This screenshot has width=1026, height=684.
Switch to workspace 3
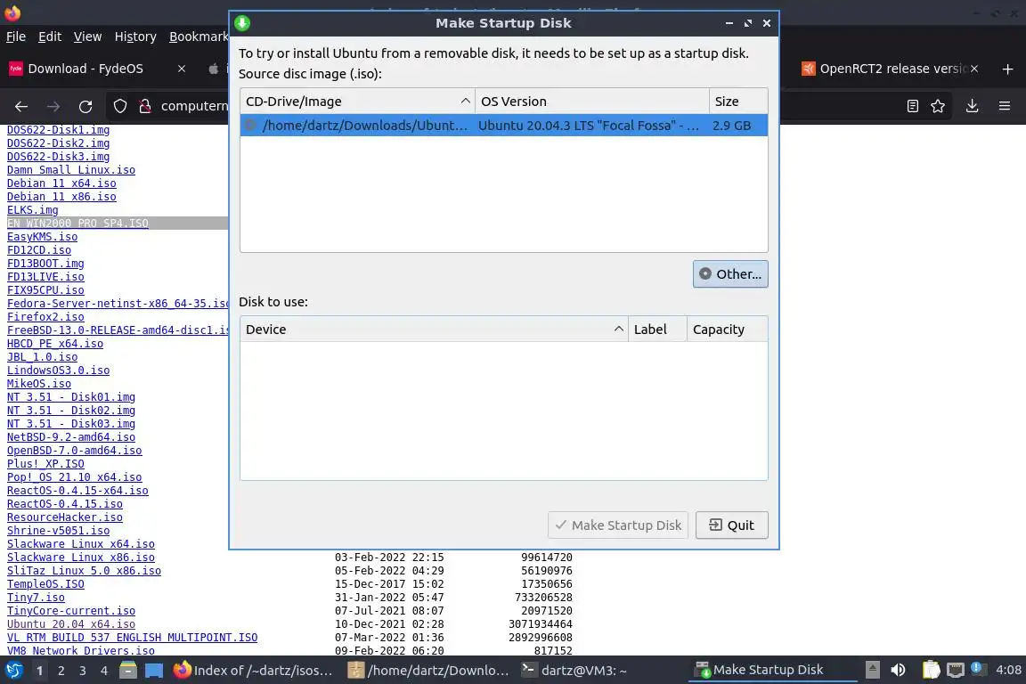click(x=83, y=671)
